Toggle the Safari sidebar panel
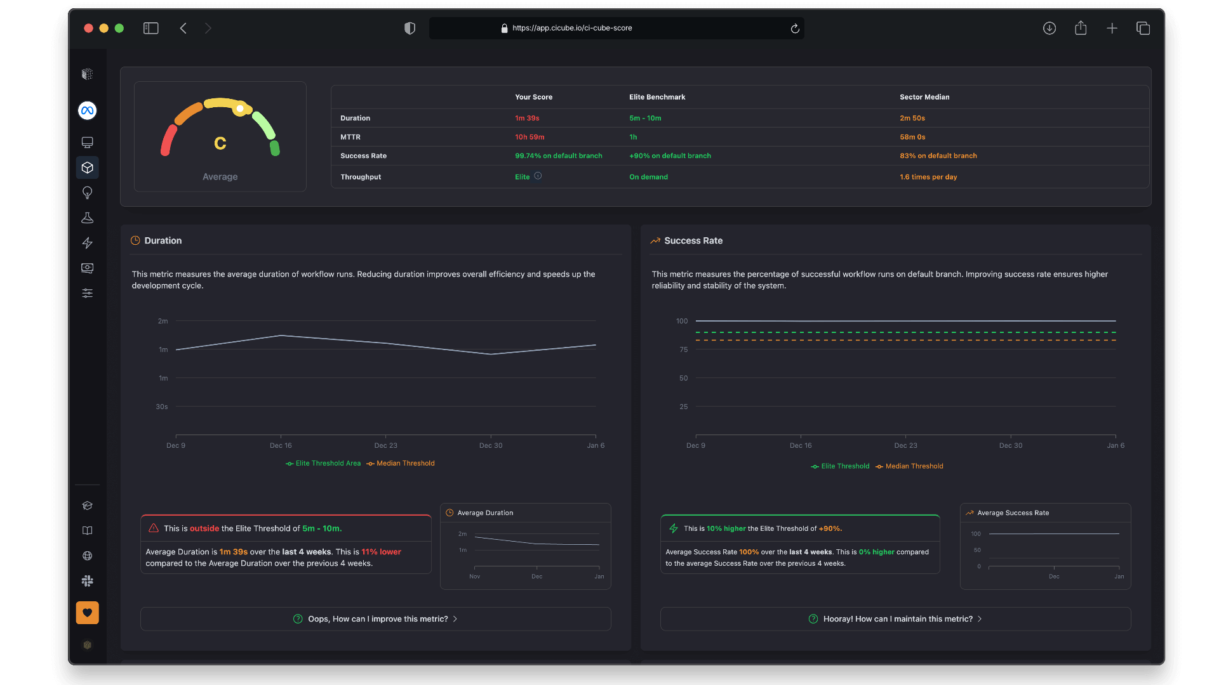Screen dimensions: 1219x685 coord(150,28)
